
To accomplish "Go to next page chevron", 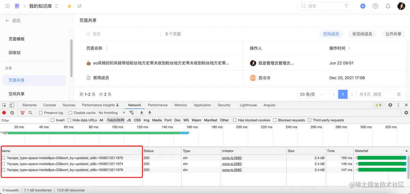I will pyautogui.click(x=352, y=94).
